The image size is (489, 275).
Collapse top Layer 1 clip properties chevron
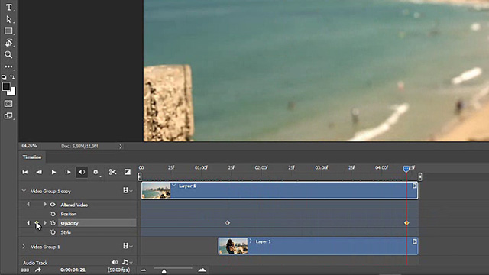click(174, 186)
